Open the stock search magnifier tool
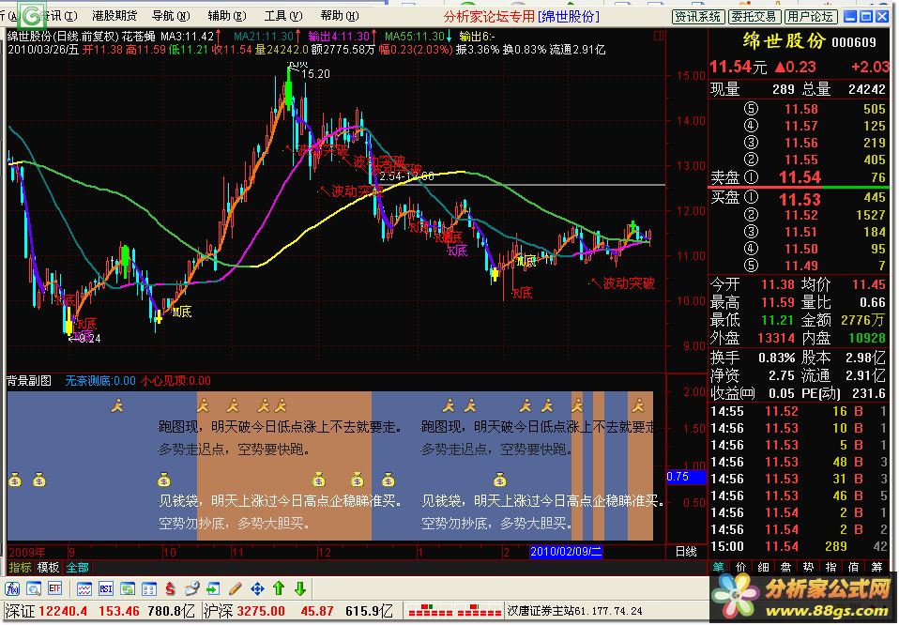Image resolution: width=899 pixels, height=625 pixels. pyautogui.click(x=34, y=589)
